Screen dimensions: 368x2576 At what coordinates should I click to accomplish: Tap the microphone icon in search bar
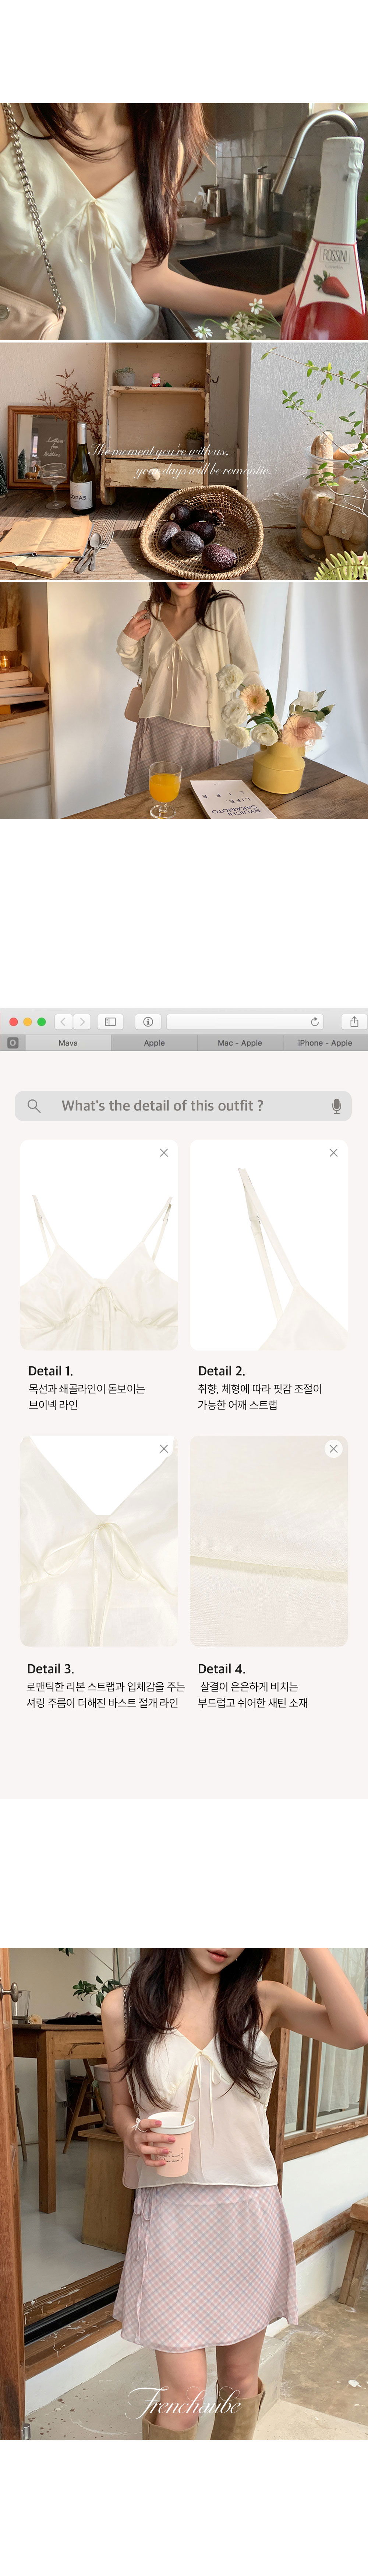336,1105
